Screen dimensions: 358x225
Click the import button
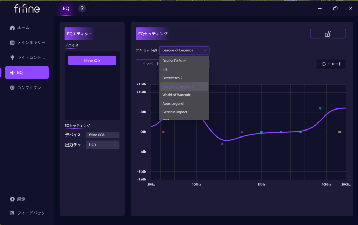[148, 64]
